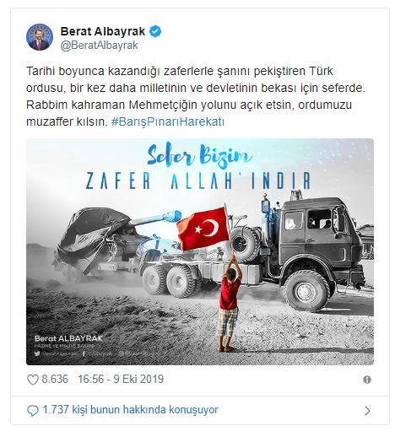Click the blue verified badge
The width and height of the screenshot is (395, 437).
pyautogui.click(x=155, y=31)
